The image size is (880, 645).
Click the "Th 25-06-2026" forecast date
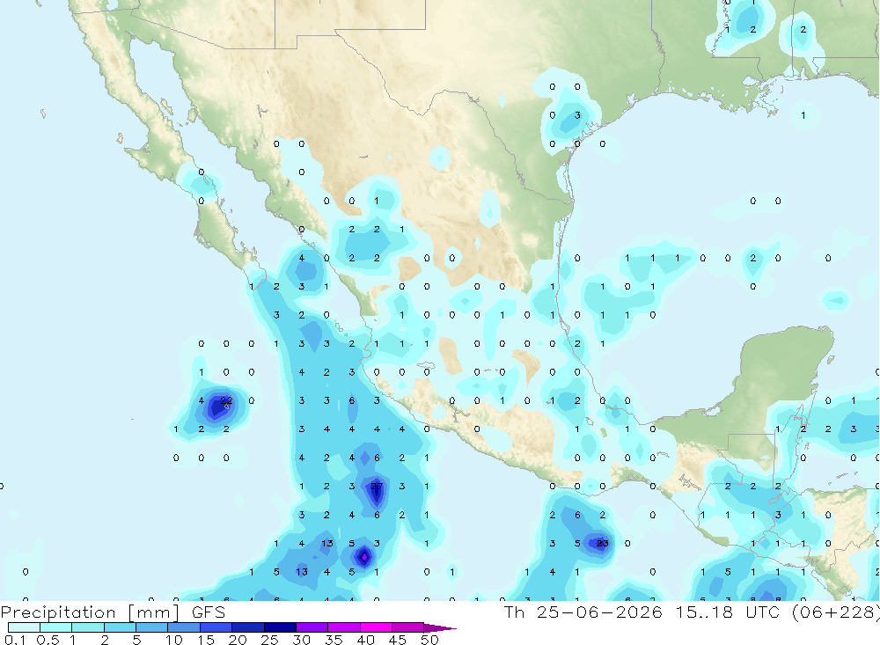[583, 612]
